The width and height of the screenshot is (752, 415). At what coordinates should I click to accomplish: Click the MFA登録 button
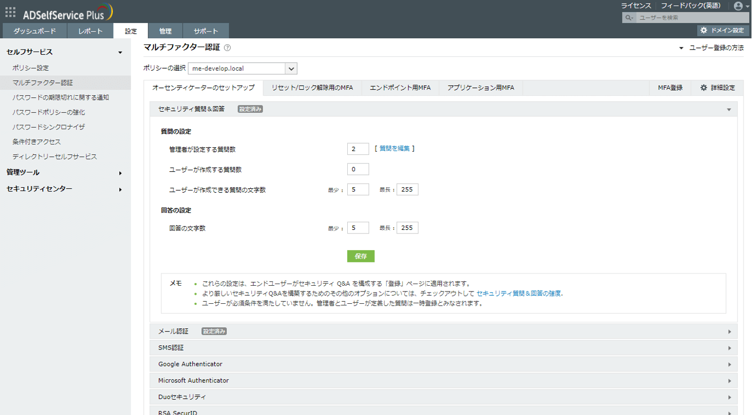pyautogui.click(x=669, y=87)
